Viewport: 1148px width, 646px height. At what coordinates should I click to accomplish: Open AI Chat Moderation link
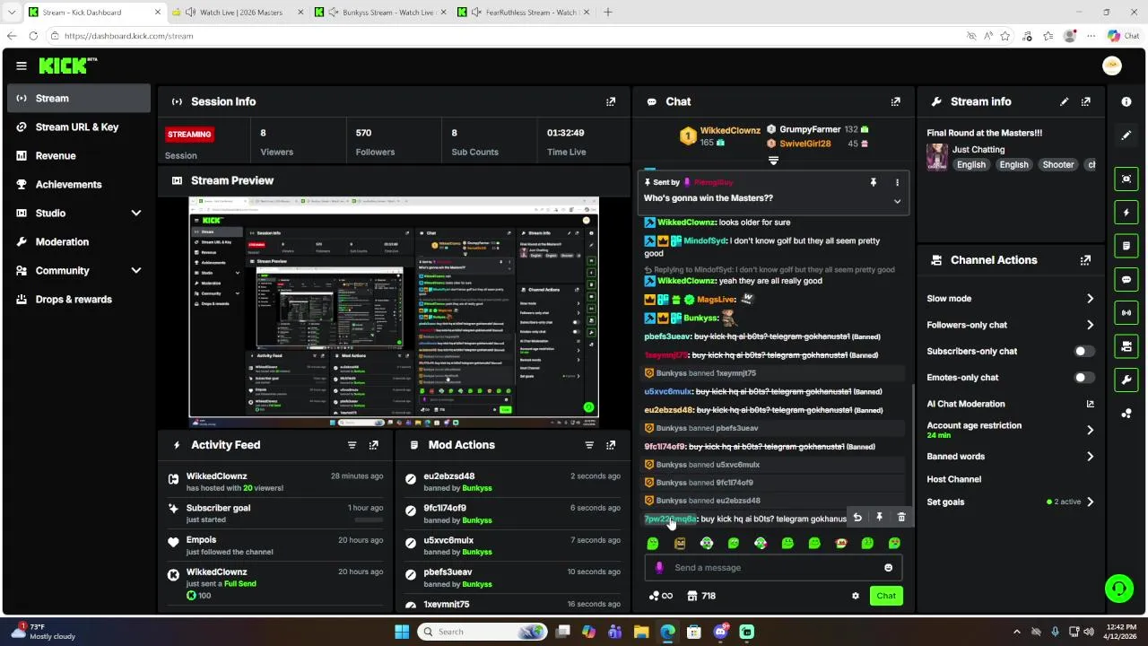click(1011, 405)
